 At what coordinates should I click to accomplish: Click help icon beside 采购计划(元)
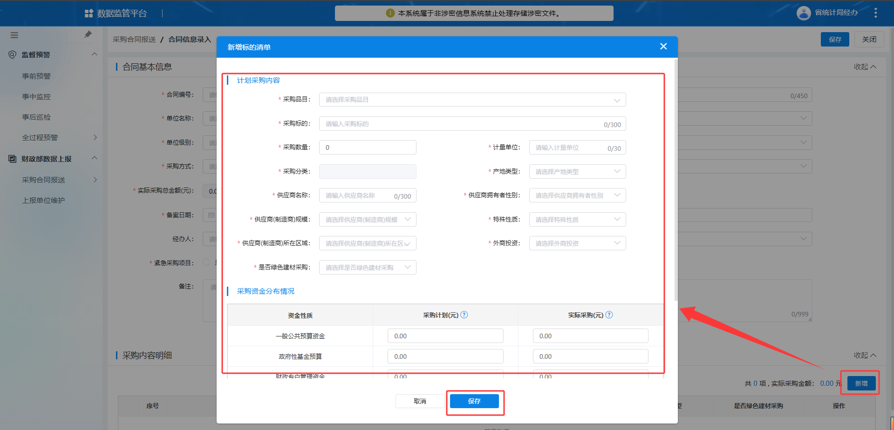click(x=464, y=315)
